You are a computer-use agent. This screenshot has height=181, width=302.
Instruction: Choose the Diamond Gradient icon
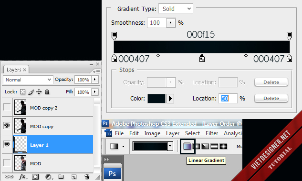(223, 146)
